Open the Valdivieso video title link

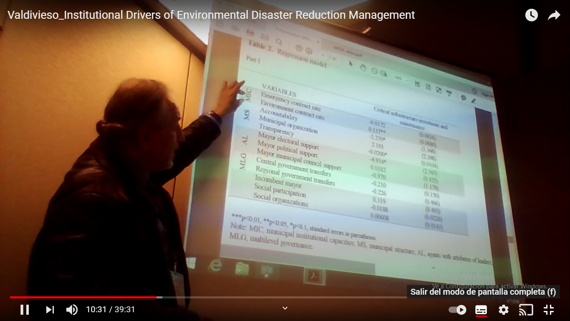tap(211, 15)
